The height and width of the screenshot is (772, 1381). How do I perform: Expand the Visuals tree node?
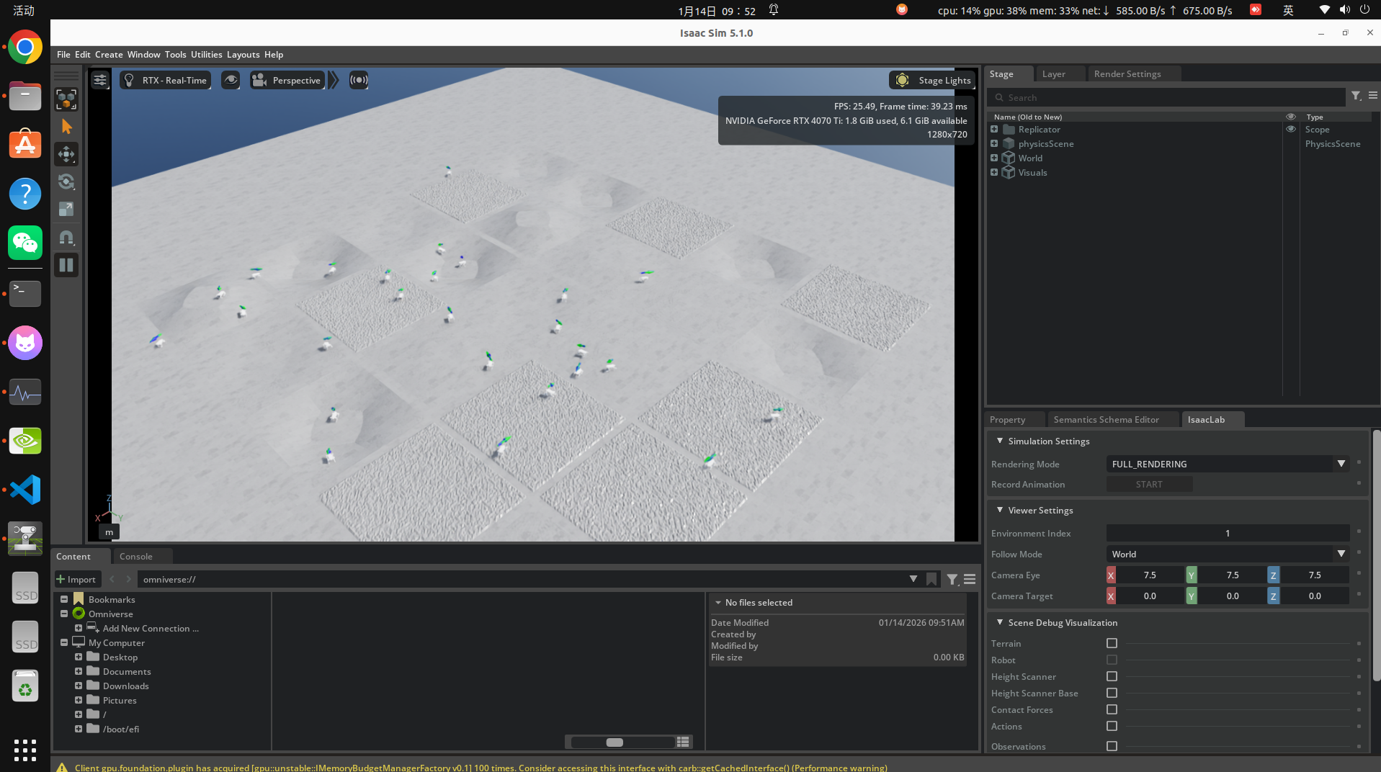pos(994,173)
